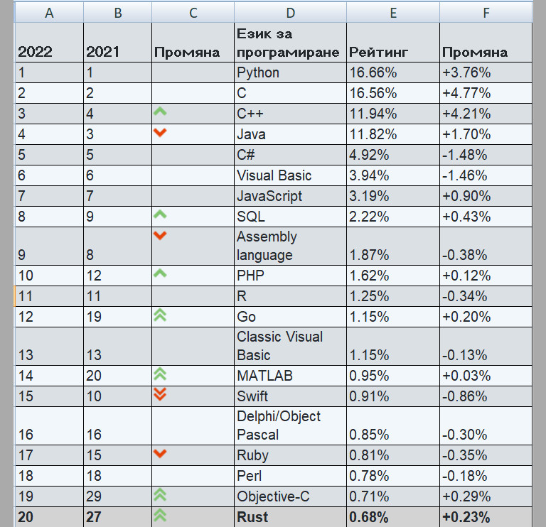Click the double green arrow in the Rust row

[x=161, y=515]
